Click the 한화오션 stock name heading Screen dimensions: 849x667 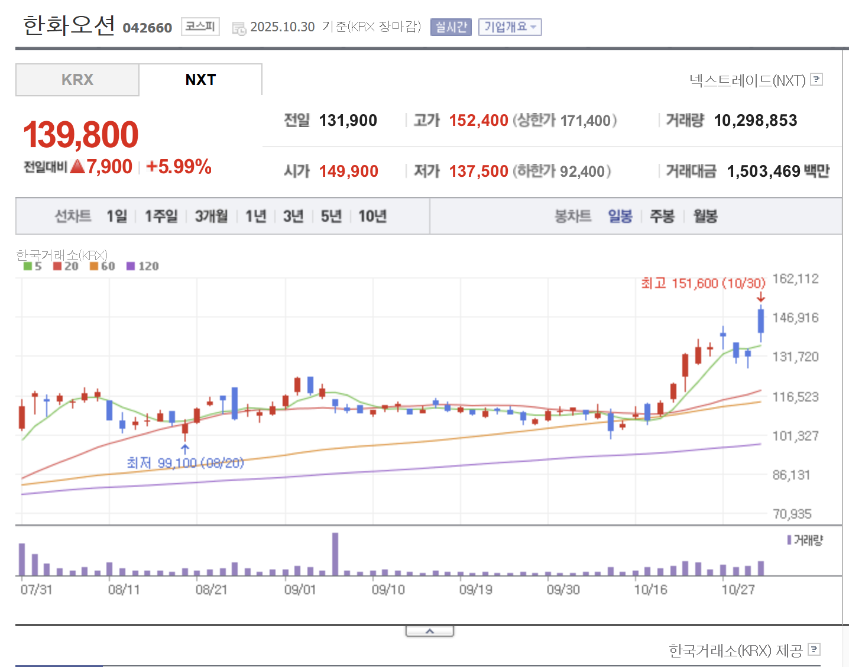[69, 25]
